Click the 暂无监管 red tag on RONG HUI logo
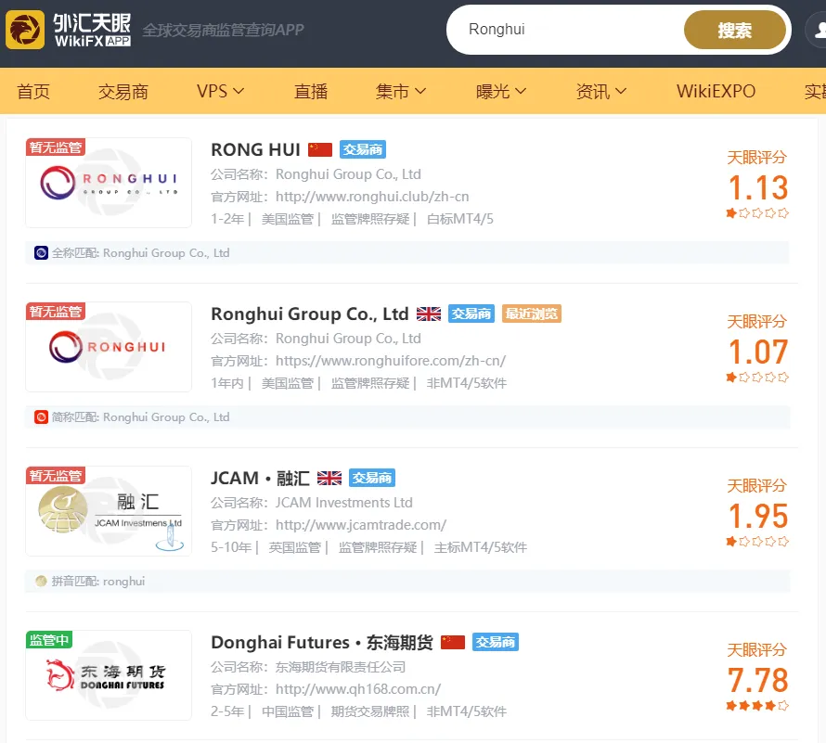This screenshot has width=826, height=743. (x=56, y=147)
